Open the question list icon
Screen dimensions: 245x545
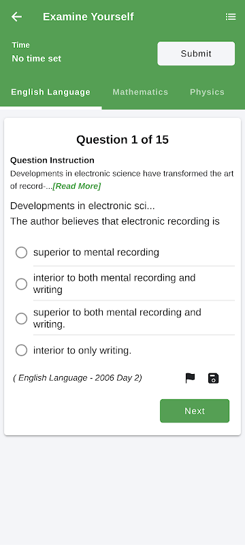231,16
